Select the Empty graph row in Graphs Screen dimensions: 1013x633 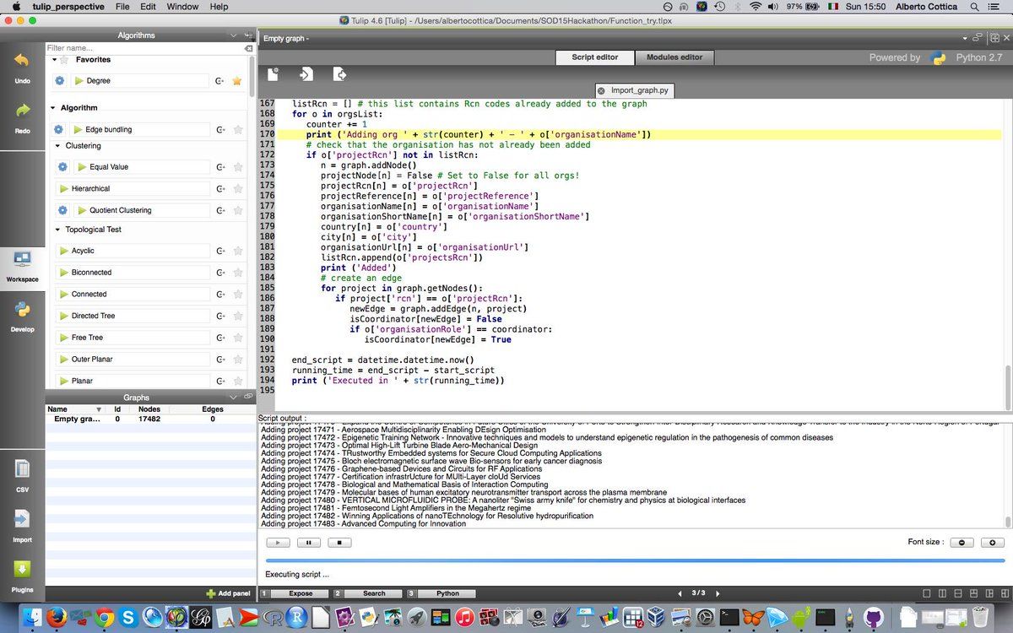coord(149,419)
